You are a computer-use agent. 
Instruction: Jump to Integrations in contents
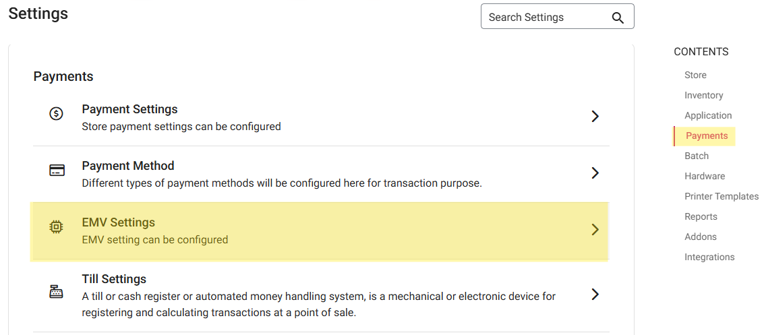pyautogui.click(x=709, y=257)
